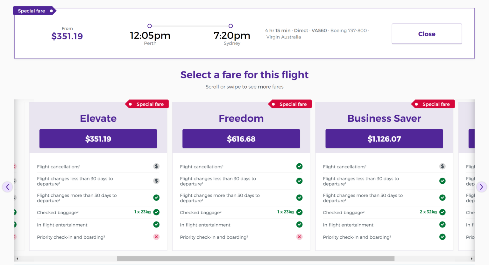Click the red X on Elevate priority check-in
This screenshot has height=265, width=489.
(x=156, y=237)
